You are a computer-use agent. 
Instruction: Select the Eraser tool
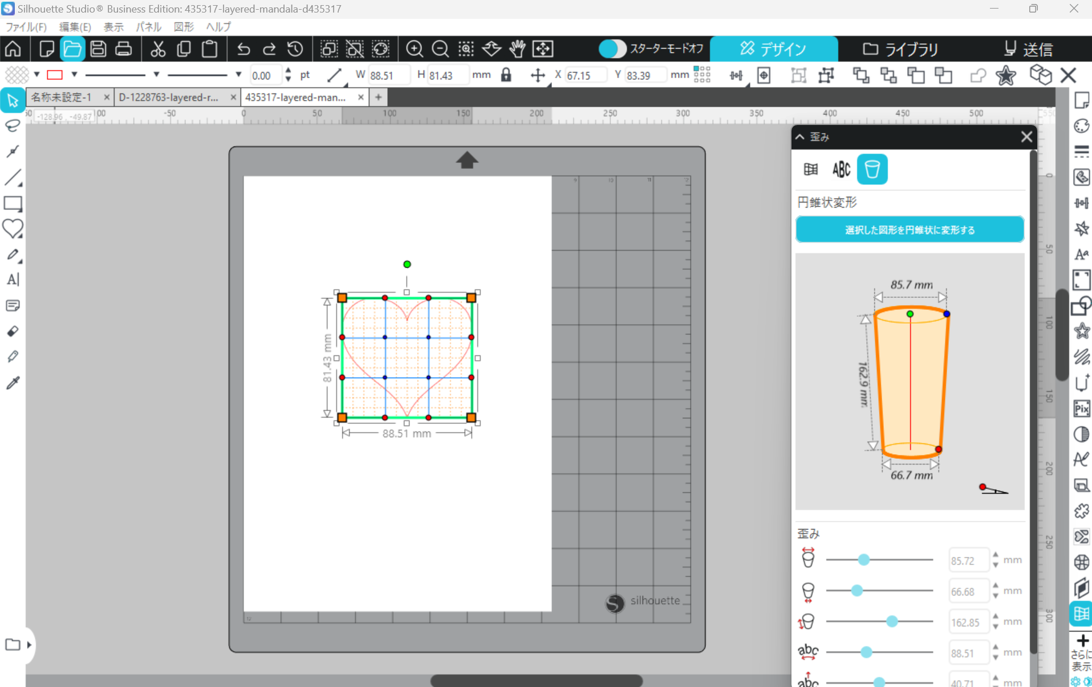[13, 332]
